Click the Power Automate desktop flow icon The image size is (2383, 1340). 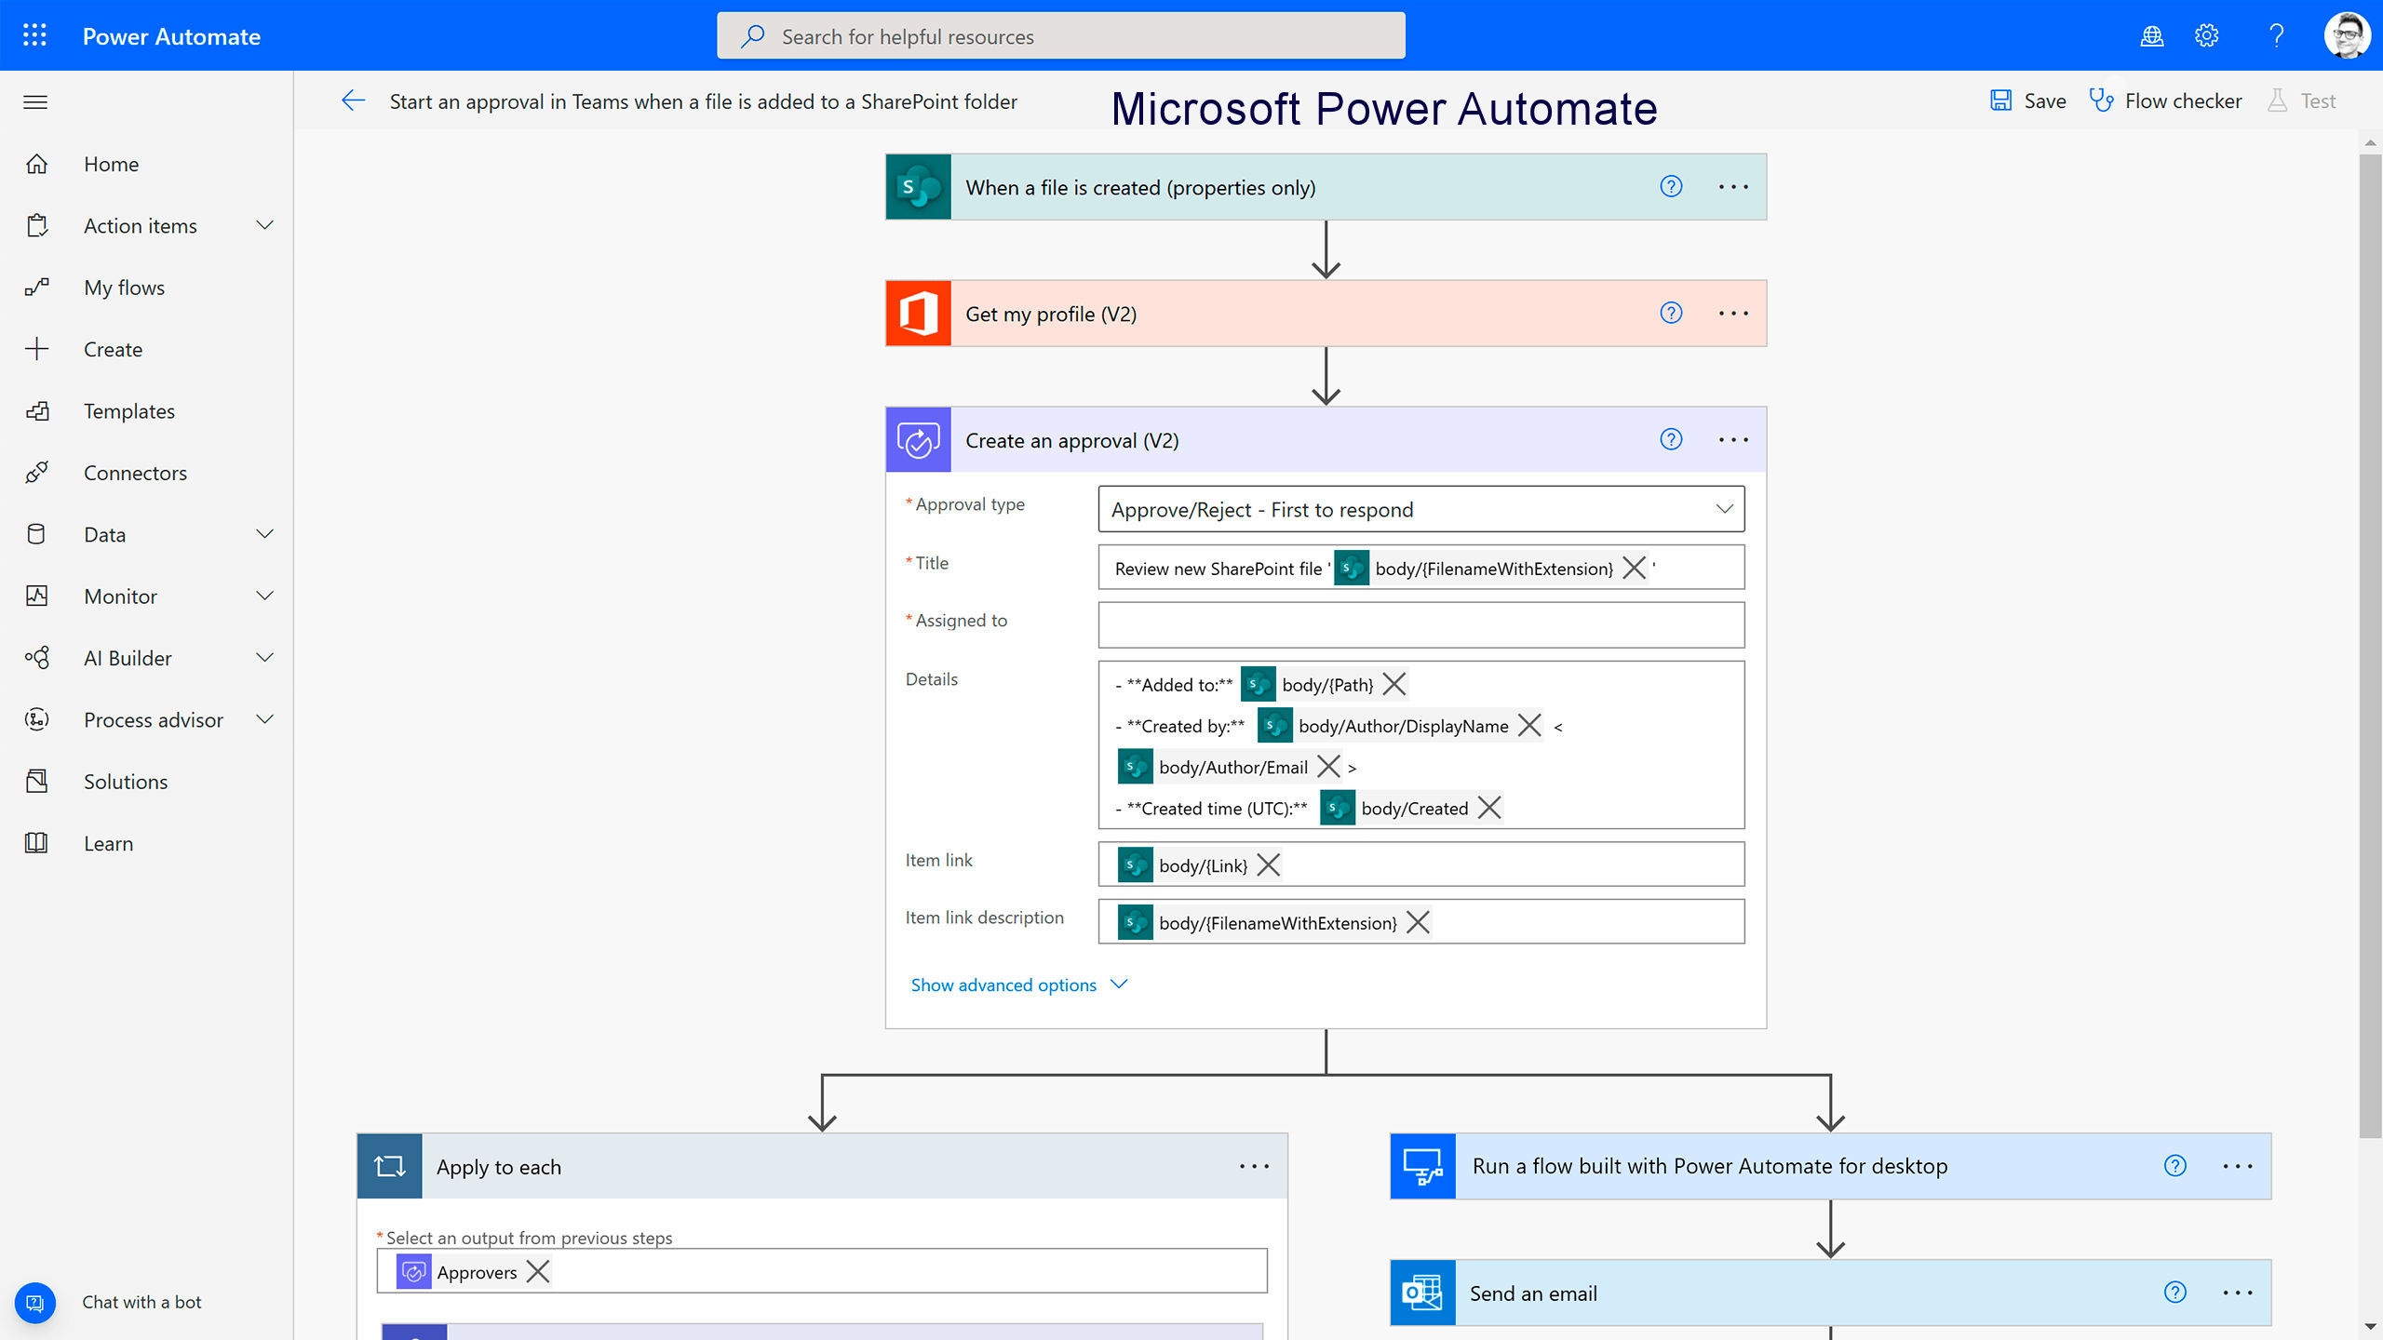pos(1422,1166)
